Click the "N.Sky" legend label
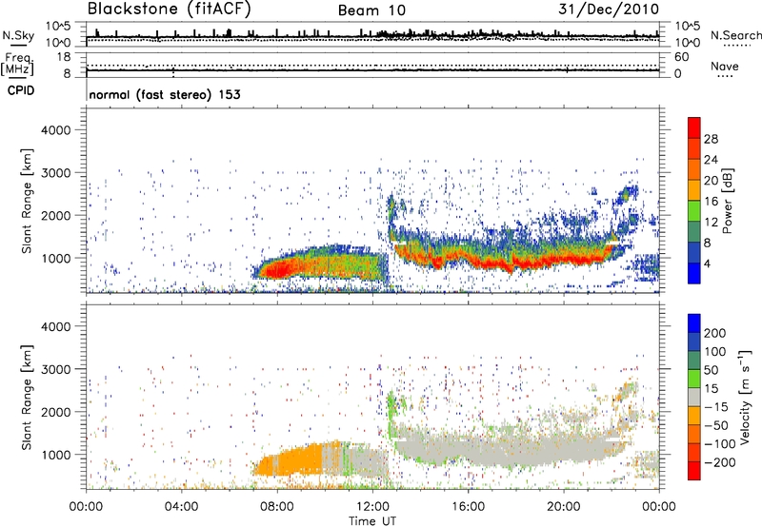Viewport: 762px width, 527px height. click(18, 35)
